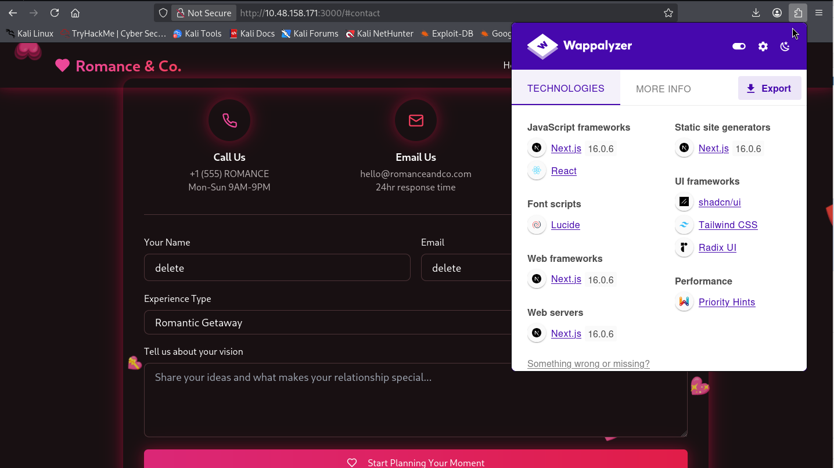Screen dimensions: 834x468
Task: Open Wappalyzer settings gear icon
Action: click(x=763, y=46)
